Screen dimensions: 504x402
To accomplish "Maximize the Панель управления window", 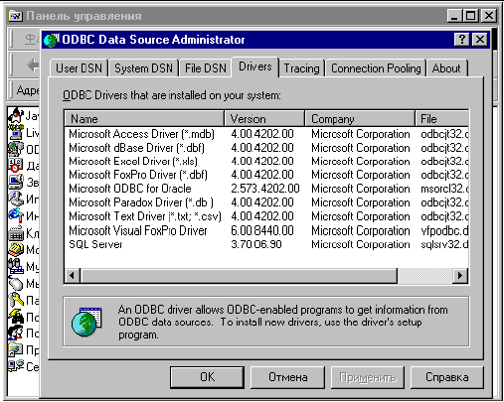I will [471, 16].
